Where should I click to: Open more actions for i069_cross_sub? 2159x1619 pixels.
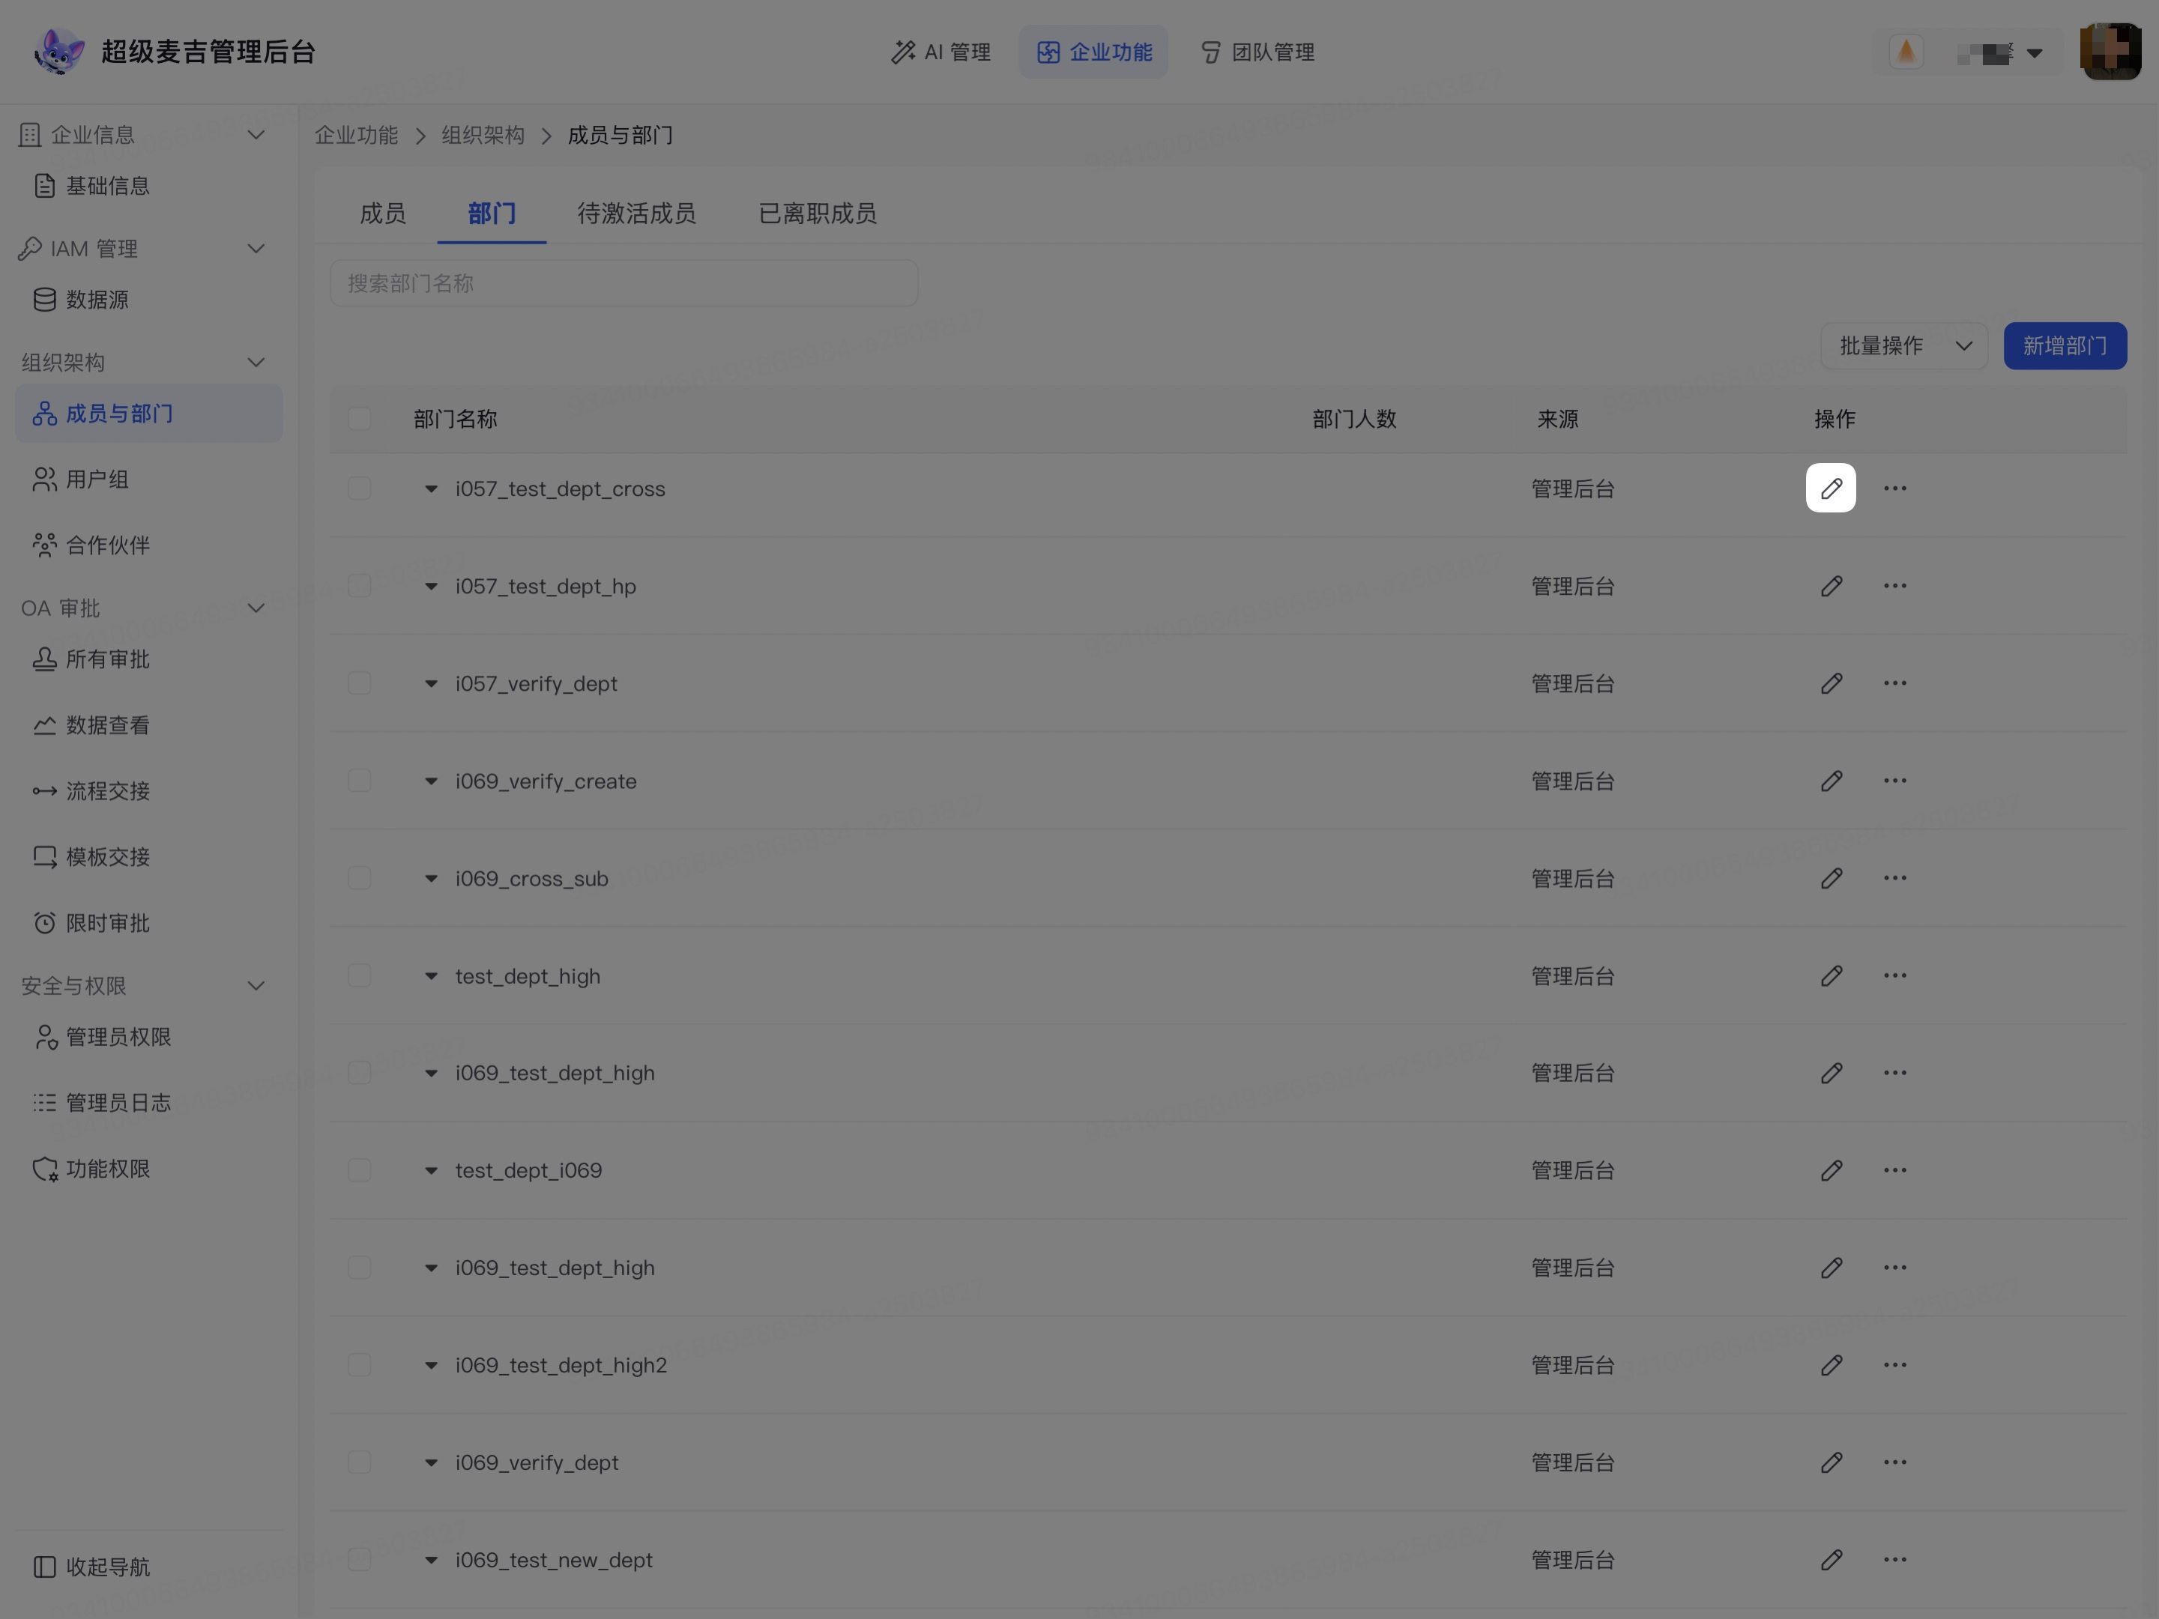[x=1894, y=878]
